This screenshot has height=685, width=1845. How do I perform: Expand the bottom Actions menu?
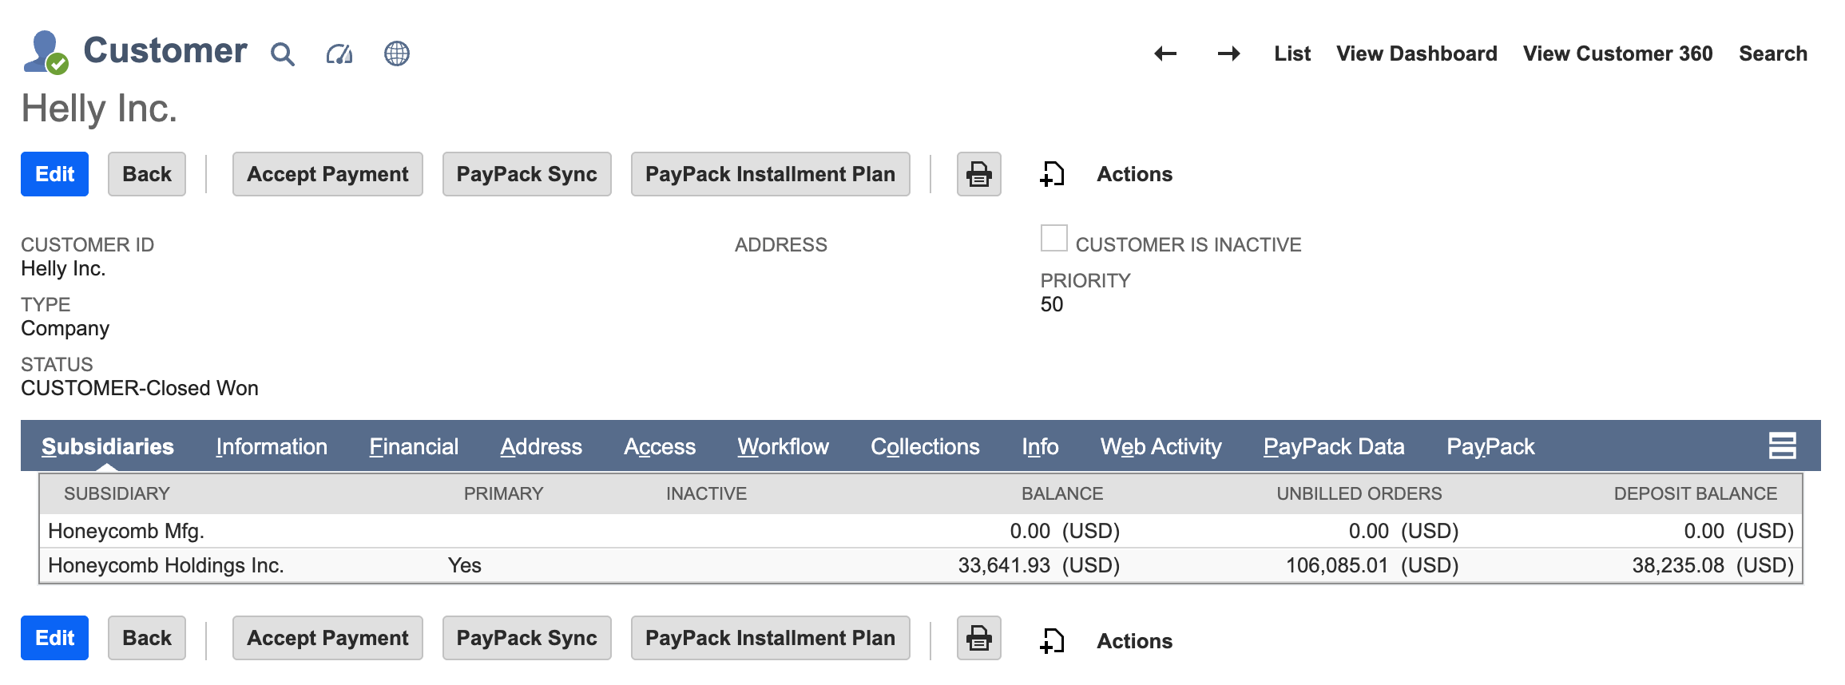point(1134,641)
